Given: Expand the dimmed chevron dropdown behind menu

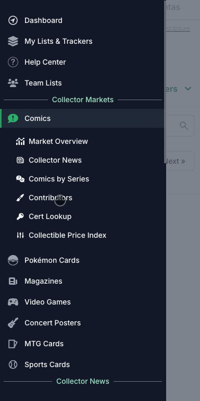Looking at the screenshot, I should click(x=188, y=89).
